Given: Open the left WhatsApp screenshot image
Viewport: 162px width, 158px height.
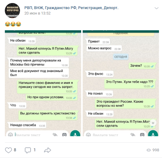Looking at the screenshot, I should click(43, 83).
